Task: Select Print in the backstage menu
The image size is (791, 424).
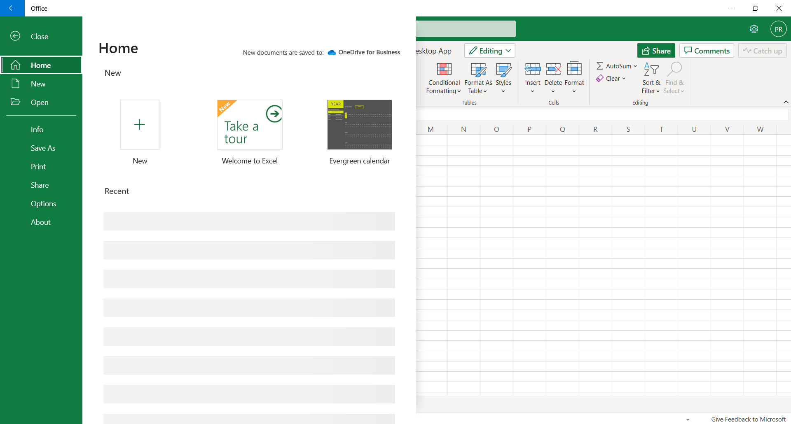Action: [x=41, y=166]
